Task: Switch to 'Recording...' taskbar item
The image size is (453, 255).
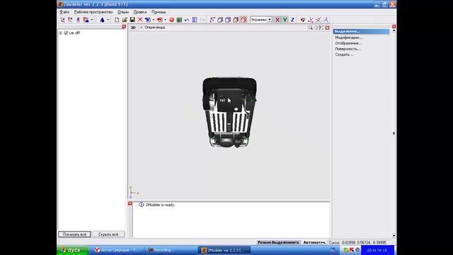Action: 171,250
